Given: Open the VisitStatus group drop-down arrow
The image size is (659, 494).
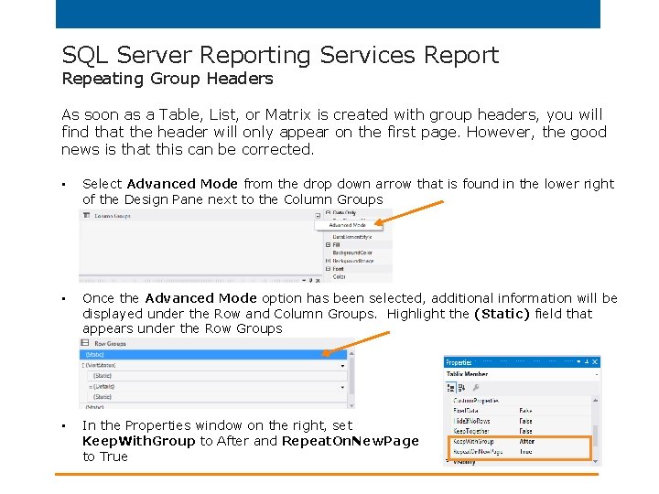Looking at the screenshot, I should pyautogui.click(x=342, y=366).
